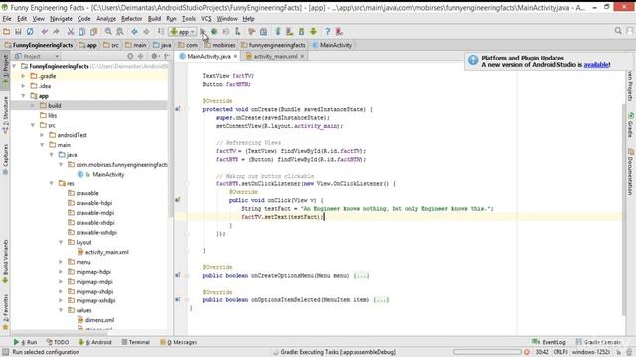Expand the menu folder
636x357 pixels.
tap(61, 262)
